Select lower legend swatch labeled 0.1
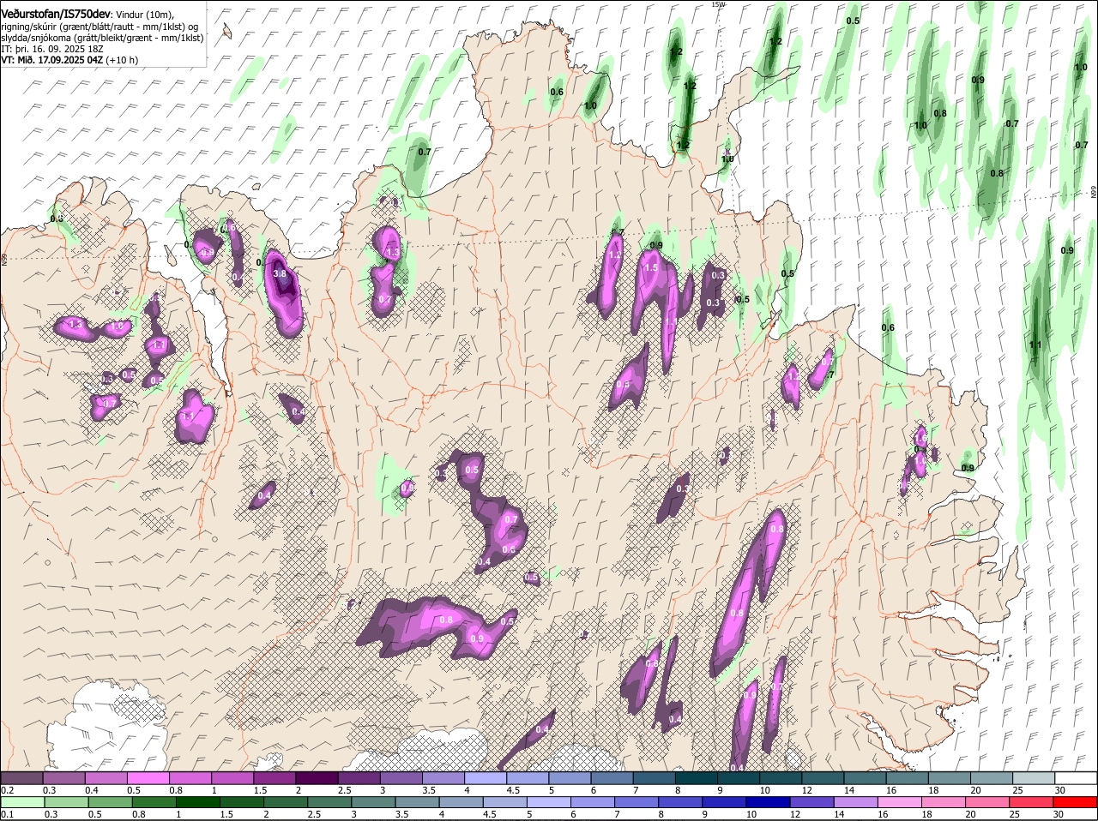Viewport: 1098px width, 821px height. (x=22, y=802)
